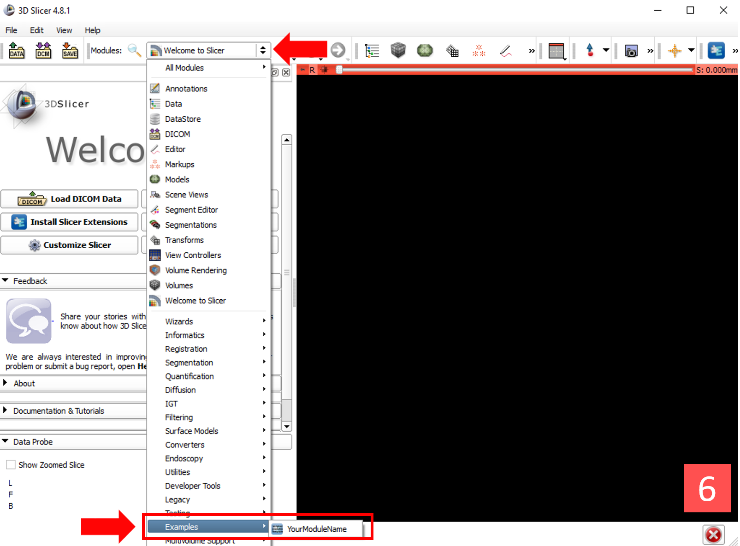
Task: Select Editor from the module list
Action: tap(208, 149)
